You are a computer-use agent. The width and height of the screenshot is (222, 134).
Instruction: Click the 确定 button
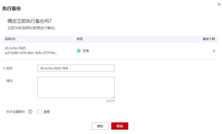[x=100, y=126]
